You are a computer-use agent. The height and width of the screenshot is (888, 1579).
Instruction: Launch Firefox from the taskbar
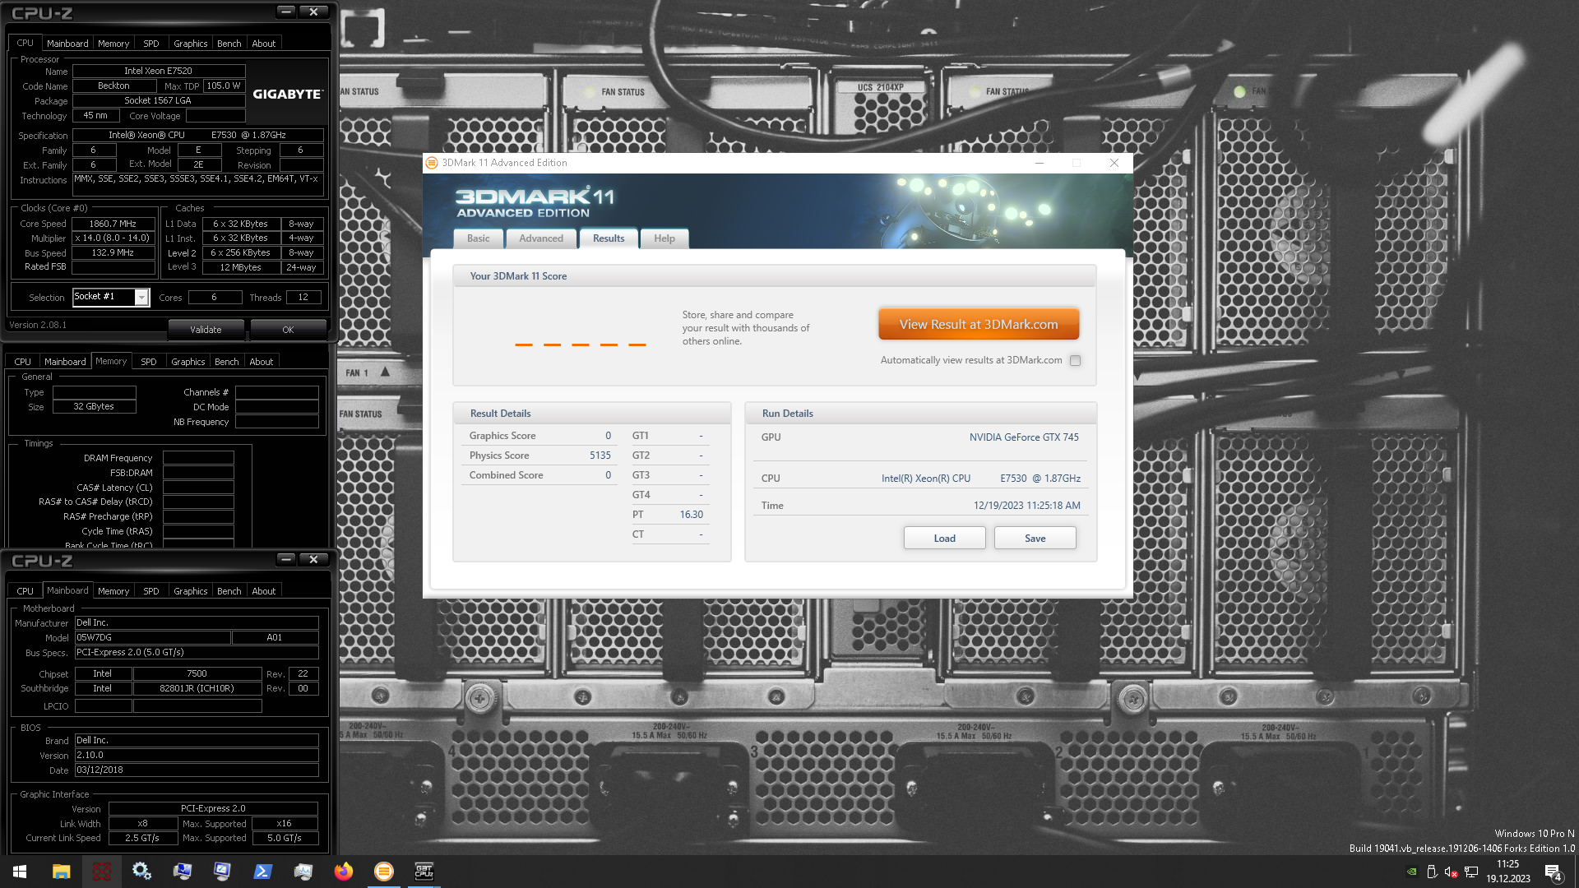coord(343,872)
